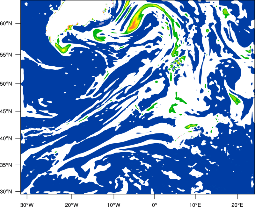Click the 60°N latitude label

[6, 24]
